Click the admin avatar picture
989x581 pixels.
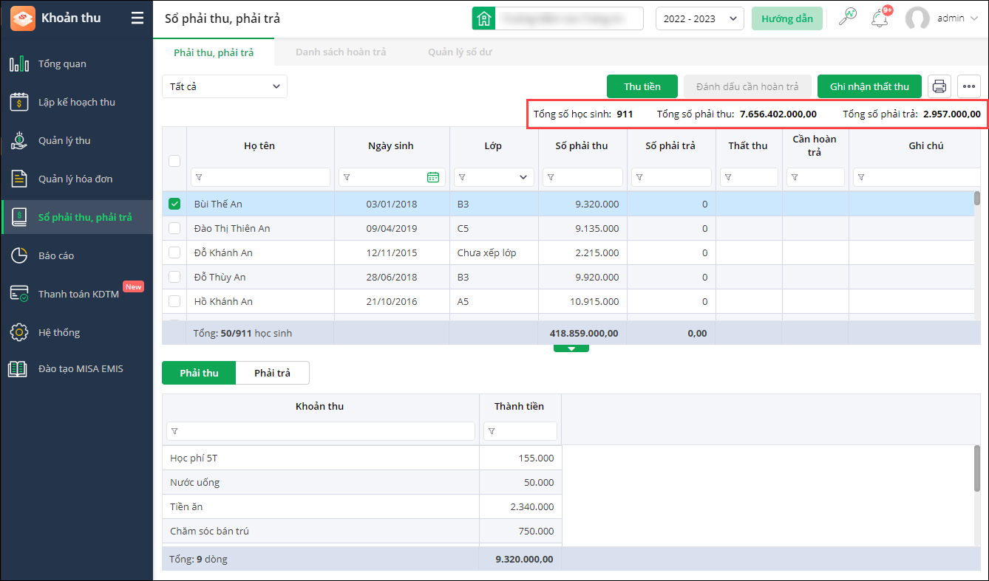(917, 18)
